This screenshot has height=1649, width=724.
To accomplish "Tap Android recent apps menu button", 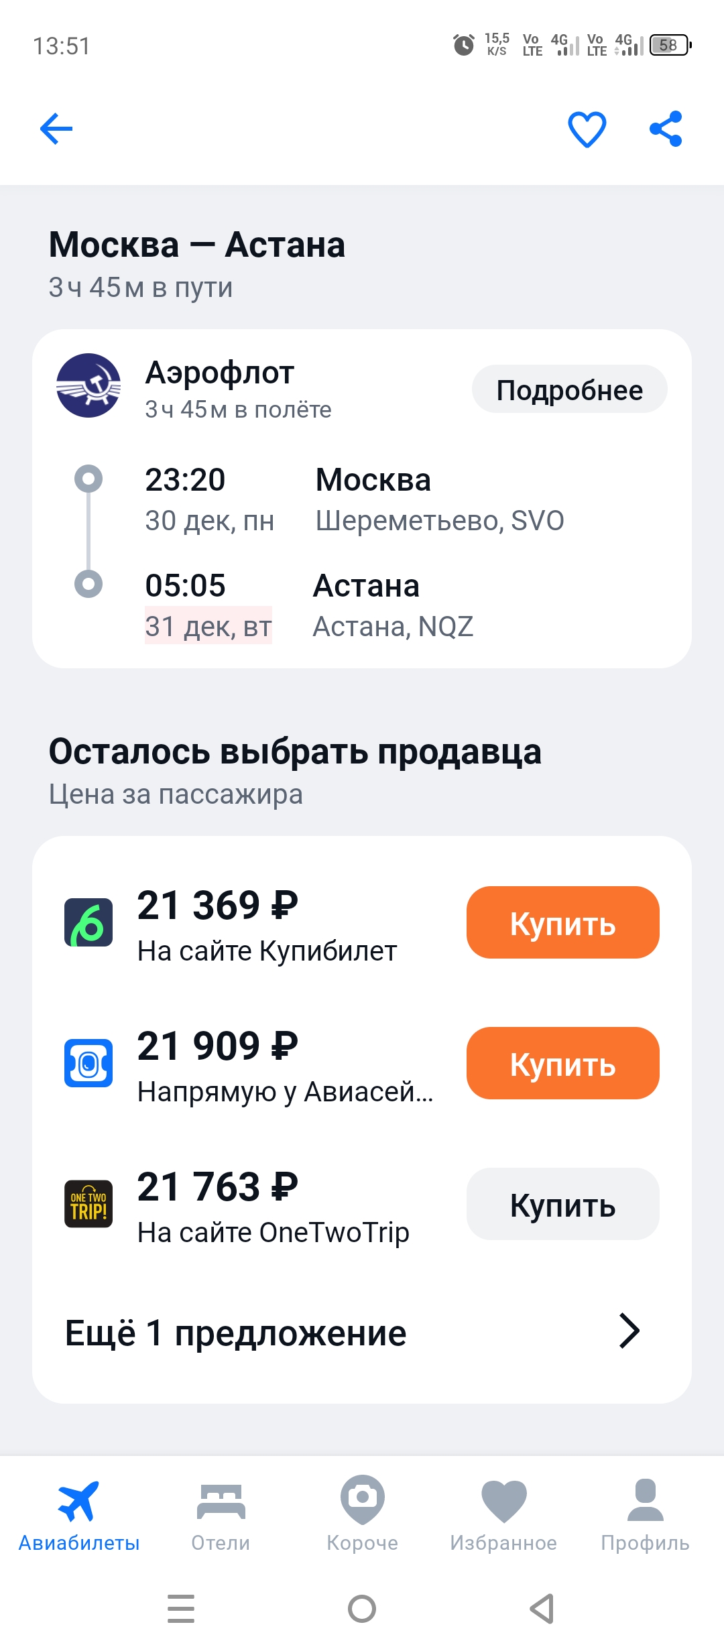I will pos(181,1609).
